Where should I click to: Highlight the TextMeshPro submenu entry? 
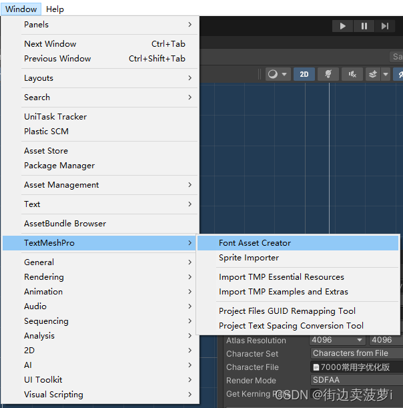pos(99,243)
